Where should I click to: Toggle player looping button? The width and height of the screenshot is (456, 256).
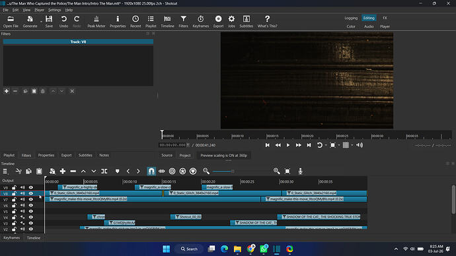coord(319,145)
